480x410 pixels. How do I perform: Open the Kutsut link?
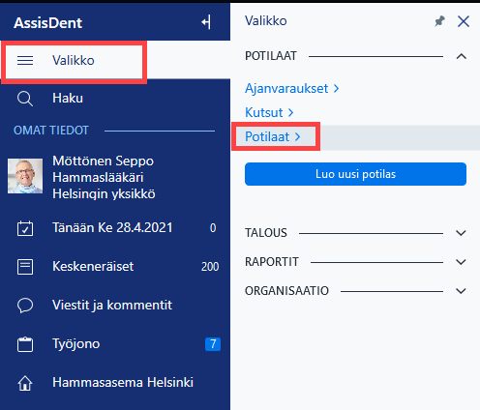269,112
